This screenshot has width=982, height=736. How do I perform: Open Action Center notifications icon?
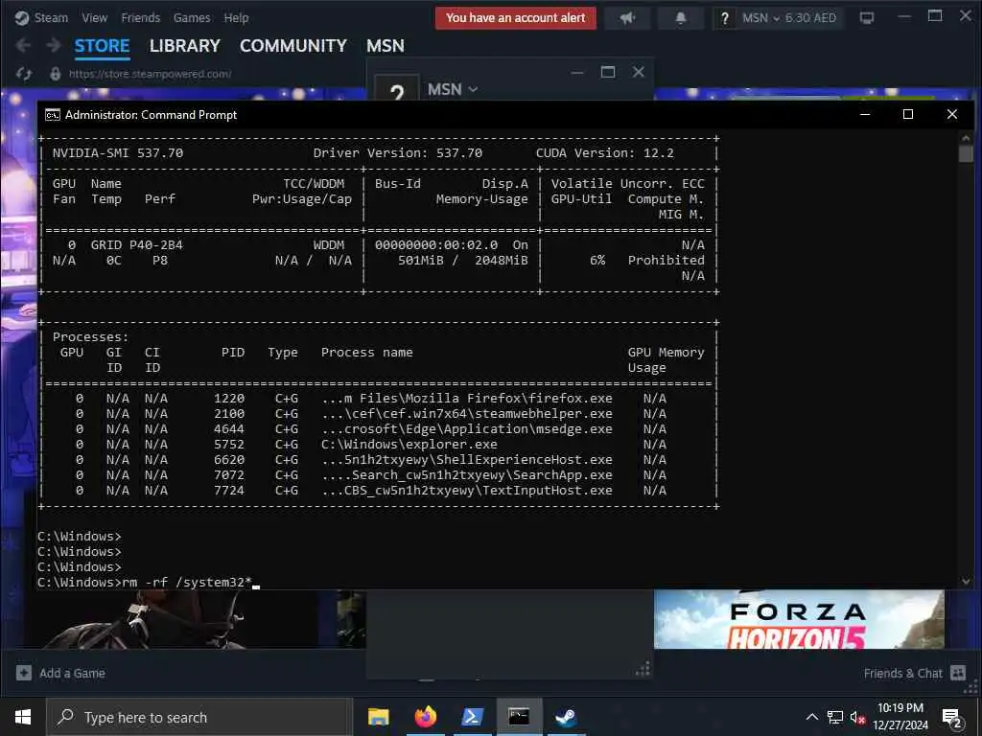[952, 718]
